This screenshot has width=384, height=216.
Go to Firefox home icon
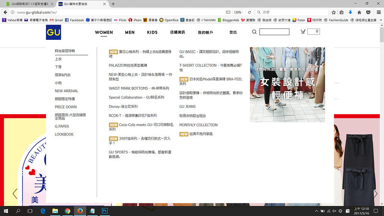[x=359, y=12]
